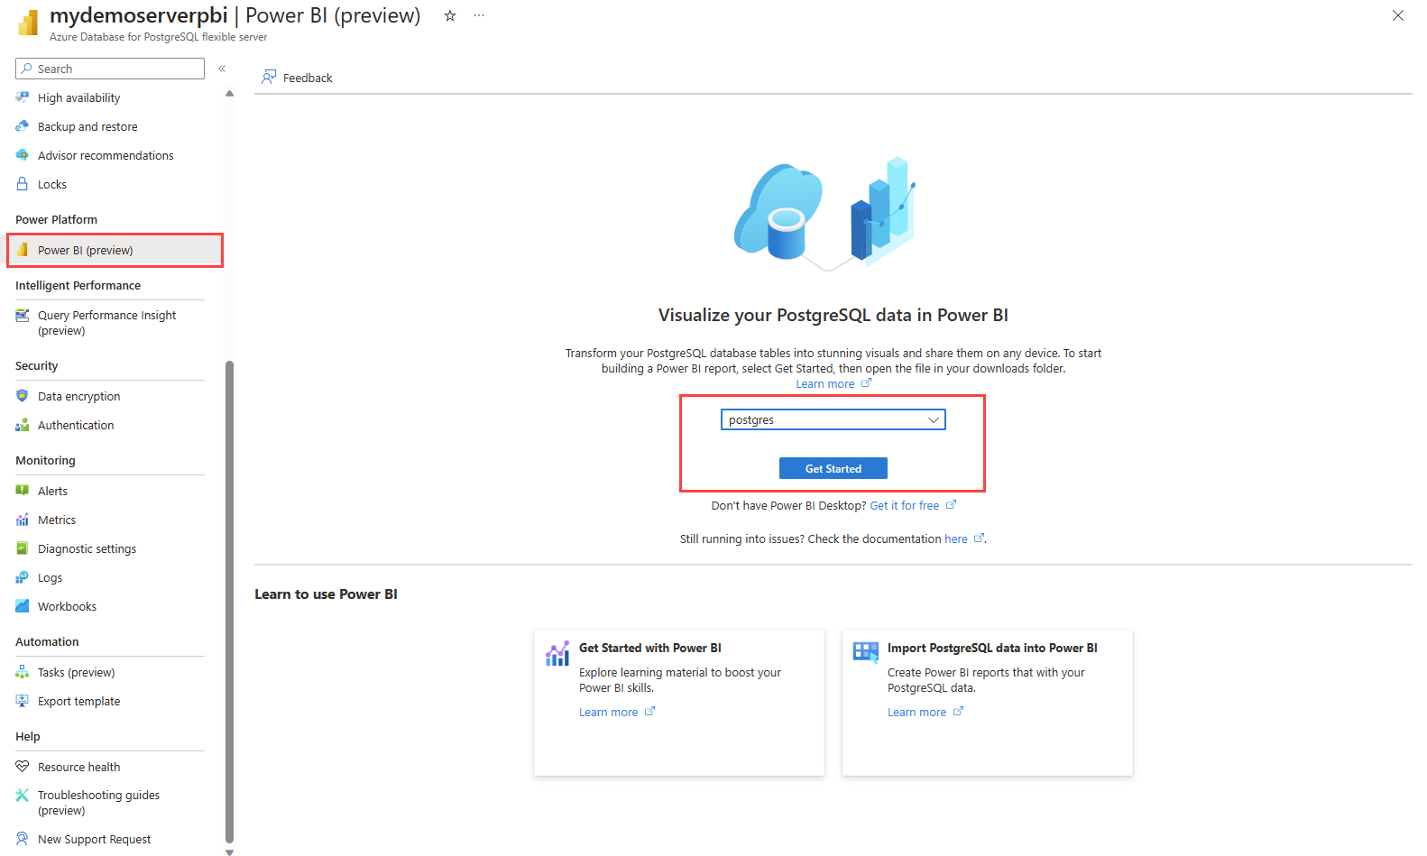Click the Export template icon
This screenshot has width=1427, height=856.
23,701
